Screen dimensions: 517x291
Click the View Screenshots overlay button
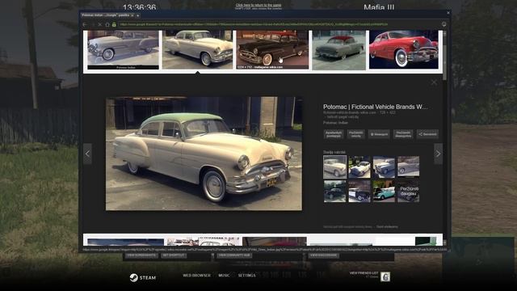pyautogui.click(x=141, y=255)
